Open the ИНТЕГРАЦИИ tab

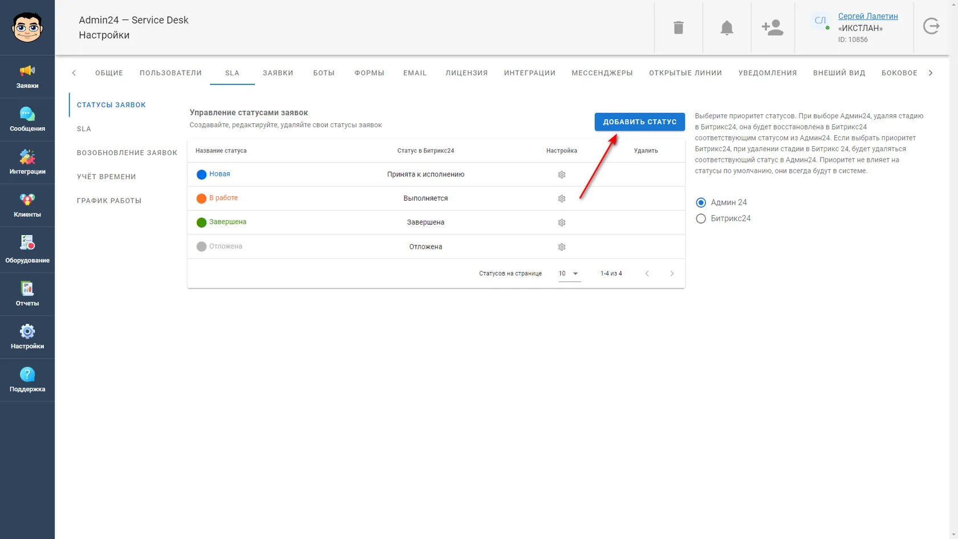point(529,73)
